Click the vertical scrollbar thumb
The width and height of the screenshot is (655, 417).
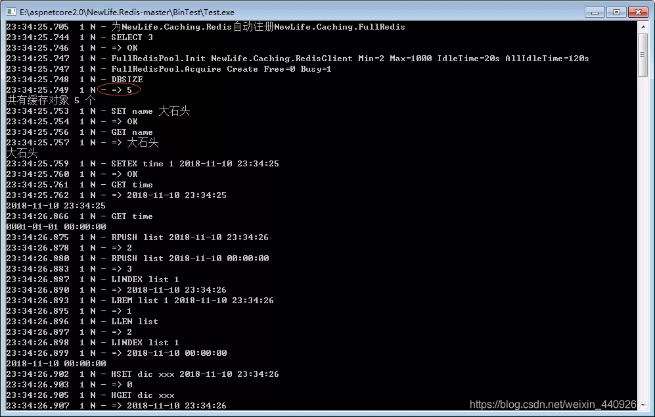click(643, 55)
